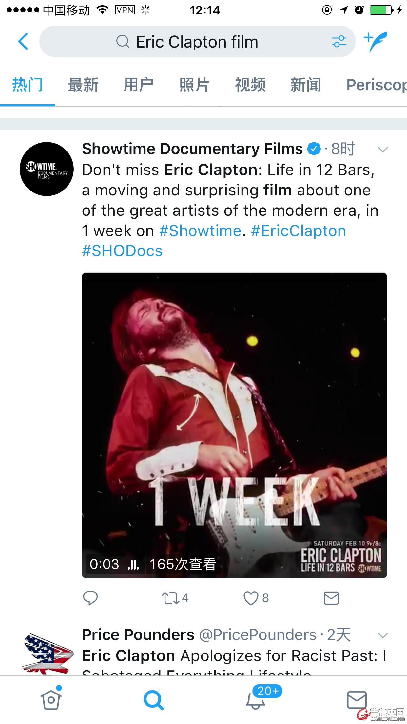
Task: Go to the Home tab icon
Action: coord(51,699)
